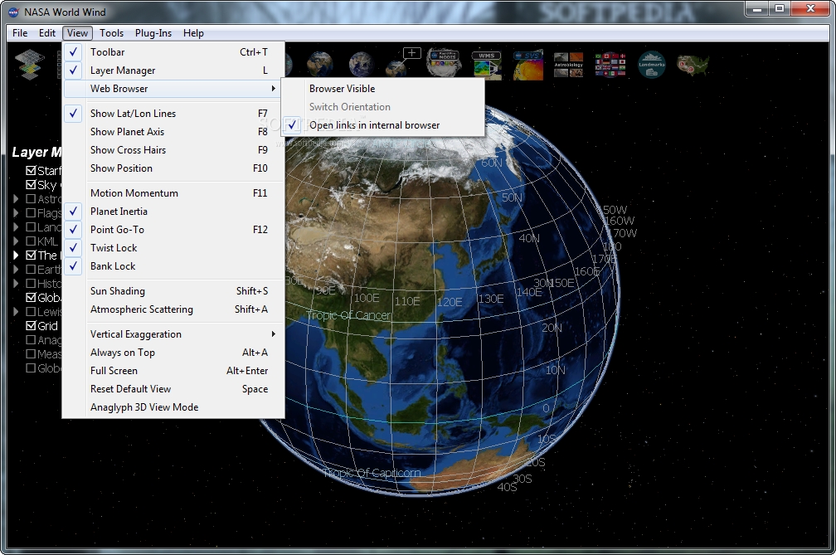This screenshot has height=555, width=836.
Task: Turn off Twist Lock
Action: [x=173, y=248]
